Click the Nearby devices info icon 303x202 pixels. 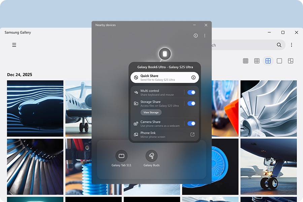[x=196, y=36]
